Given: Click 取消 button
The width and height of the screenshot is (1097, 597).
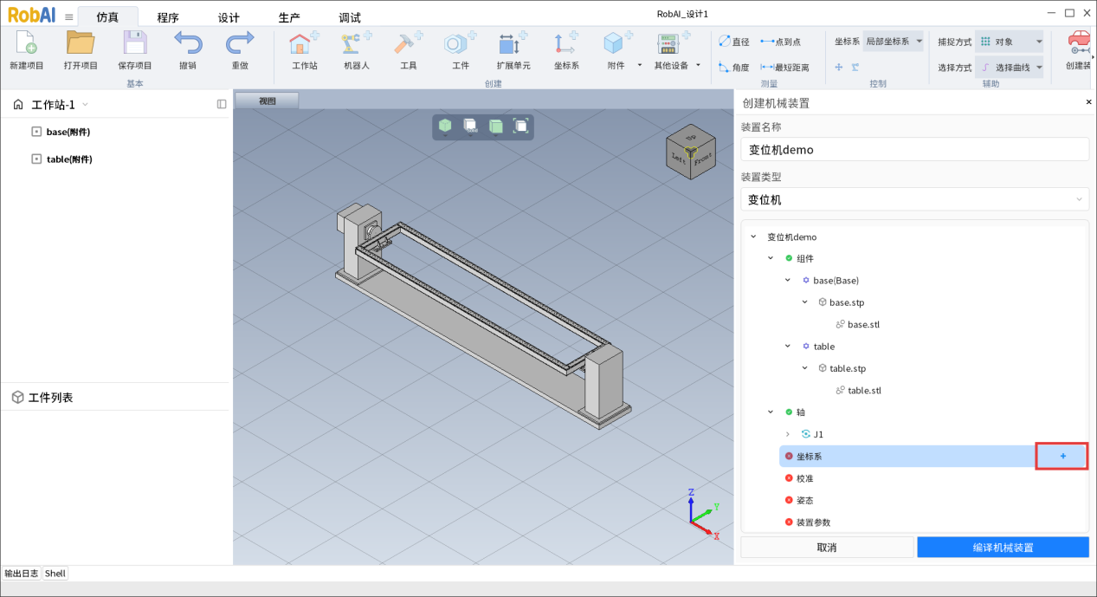Looking at the screenshot, I should point(827,547).
